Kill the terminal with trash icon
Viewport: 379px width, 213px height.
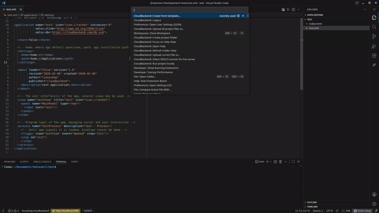280,161
